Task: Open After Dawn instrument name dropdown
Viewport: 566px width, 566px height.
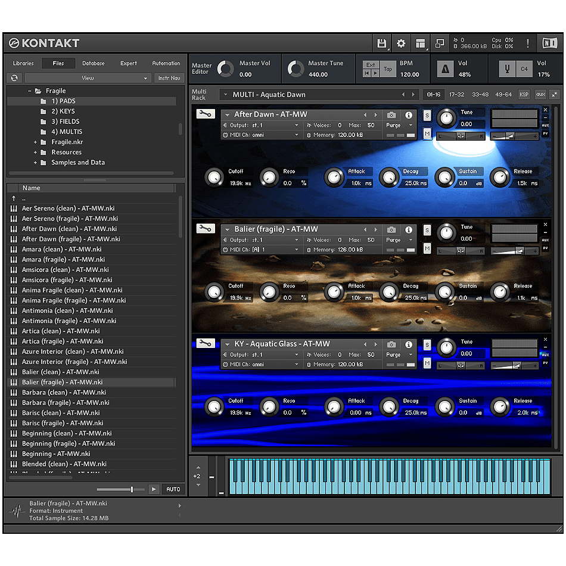Action: pos(228,115)
